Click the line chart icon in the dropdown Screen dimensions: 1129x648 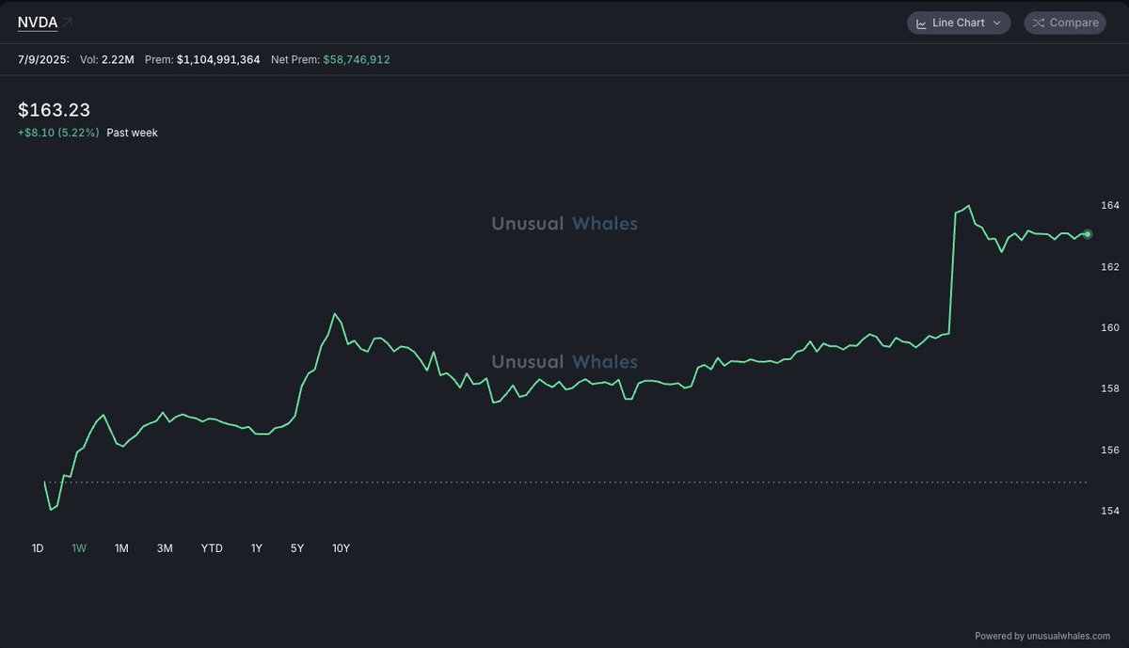(x=922, y=23)
